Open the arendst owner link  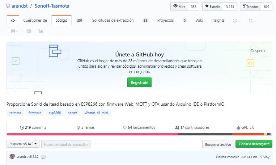pyautogui.click(x=20, y=6)
